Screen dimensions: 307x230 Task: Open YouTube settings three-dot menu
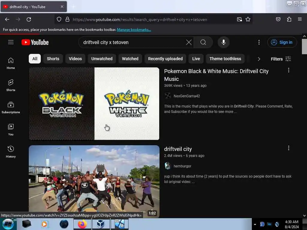(259, 42)
